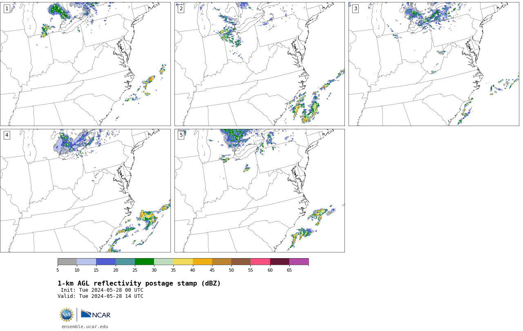Click the 1-km AGL reflectivity title

[x=139, y=284]
